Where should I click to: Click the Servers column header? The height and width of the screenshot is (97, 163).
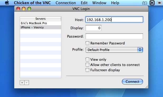(41, 19)
